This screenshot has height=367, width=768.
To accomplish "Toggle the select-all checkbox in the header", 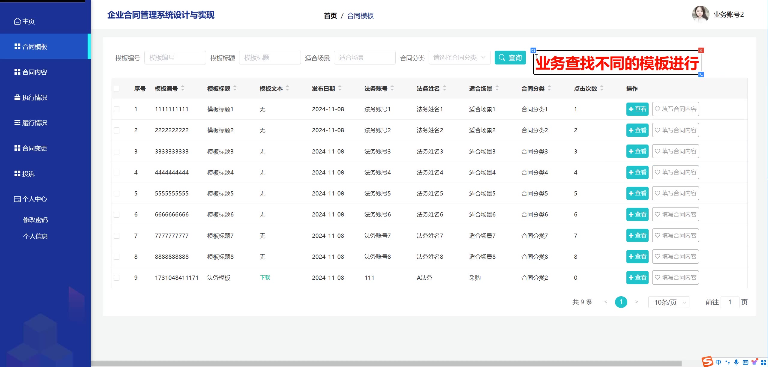I will (117, 88).
